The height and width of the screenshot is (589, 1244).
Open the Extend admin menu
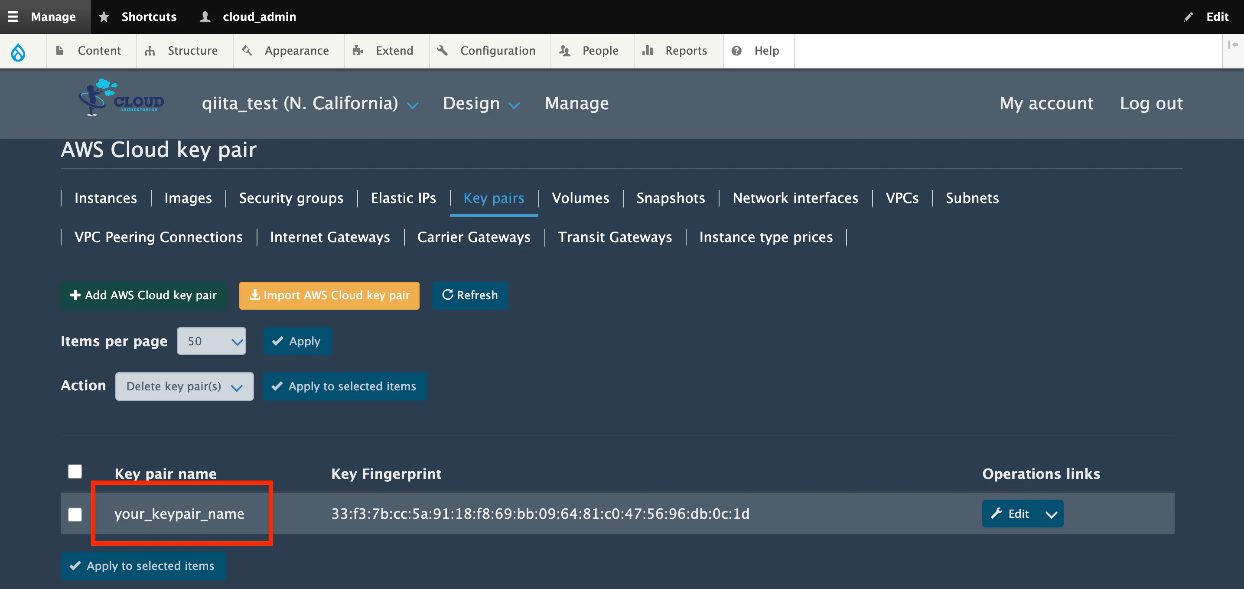pos(387,51)
